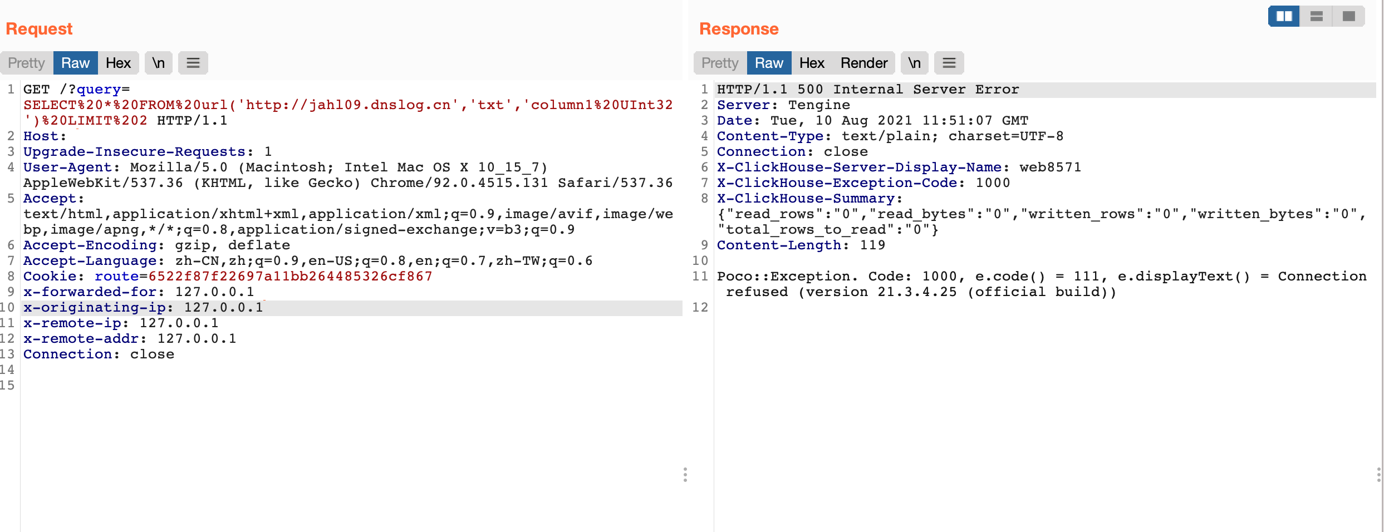Open the Request pane hamburger menu
1384x532 pixels.
pyautogui.click(x=193, y=63)
